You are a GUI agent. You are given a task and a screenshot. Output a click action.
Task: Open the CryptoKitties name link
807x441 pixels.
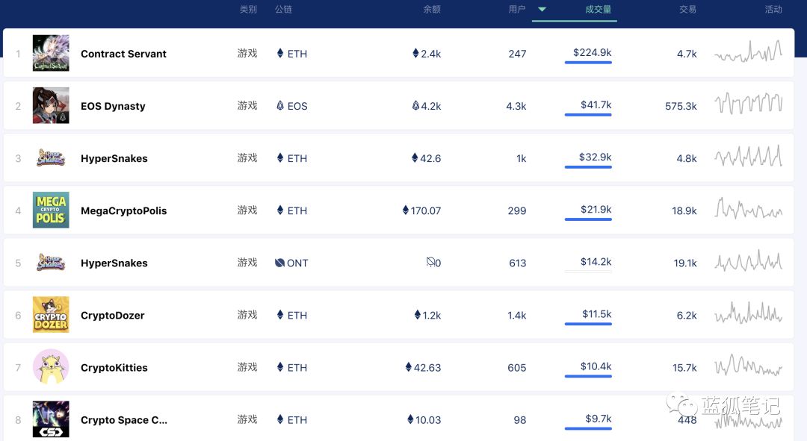coord(114,368)
